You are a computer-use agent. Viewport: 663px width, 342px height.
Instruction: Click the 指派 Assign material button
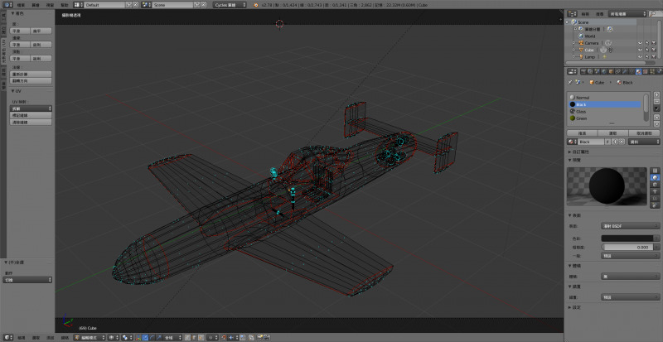tap(582, 133)
